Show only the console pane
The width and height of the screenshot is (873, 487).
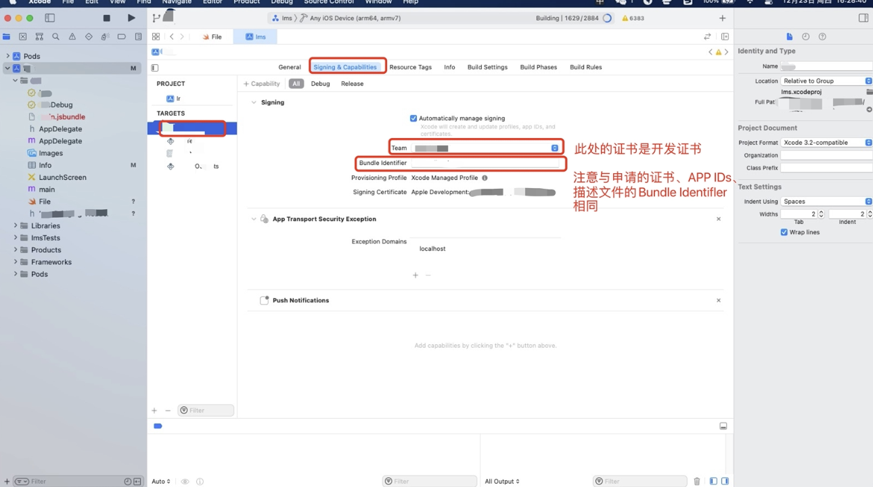[725, 482]
